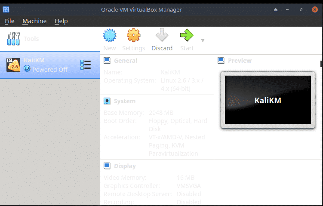
Task: Click the Video Memory 16 MB value
Action: click(186, 178)
